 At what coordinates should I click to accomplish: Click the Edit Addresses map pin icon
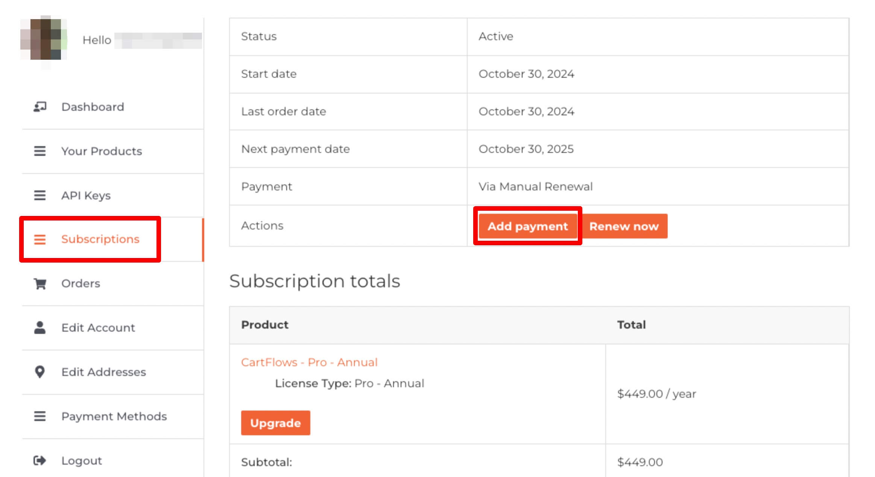[x=40, y=372]
